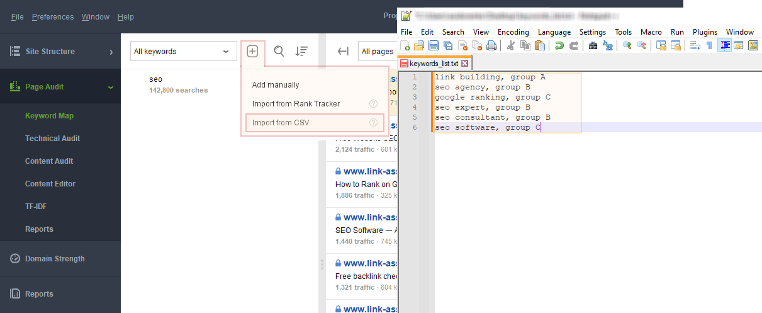
Task: Click the sort icon in keywords panel
Action: (x=301, y=51)
